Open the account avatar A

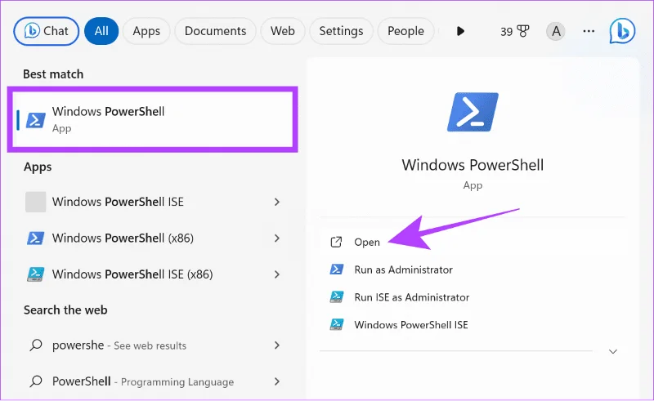pyautogui.click(x=556, y=31)
